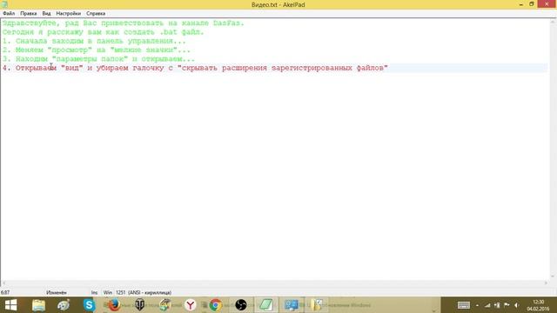Restore down the AkelPad window
Image resolution: width=557 pixels, height=313 pixels.
[532, 4]
